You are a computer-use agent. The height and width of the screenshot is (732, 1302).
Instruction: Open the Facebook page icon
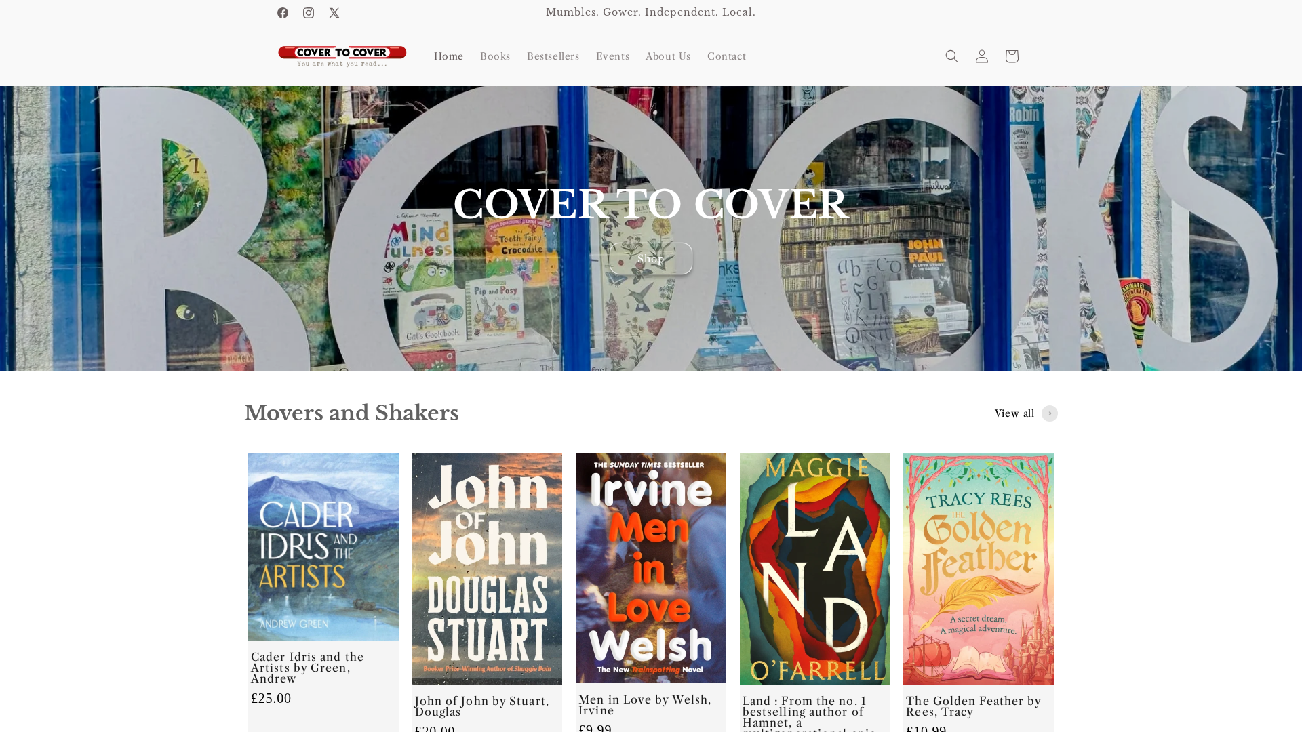click(x=283, y=13)
